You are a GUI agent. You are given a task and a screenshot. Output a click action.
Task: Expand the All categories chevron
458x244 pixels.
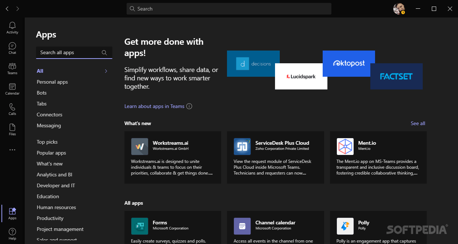[106, 71]
